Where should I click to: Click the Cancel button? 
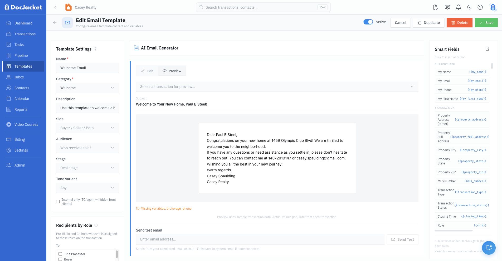(401, 23)
